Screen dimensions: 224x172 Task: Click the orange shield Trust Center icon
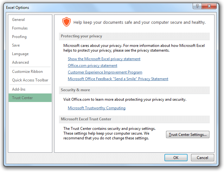(x=66, y=22)
